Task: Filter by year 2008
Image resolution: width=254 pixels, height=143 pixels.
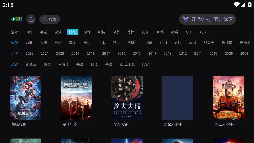Action: [244, 53]
